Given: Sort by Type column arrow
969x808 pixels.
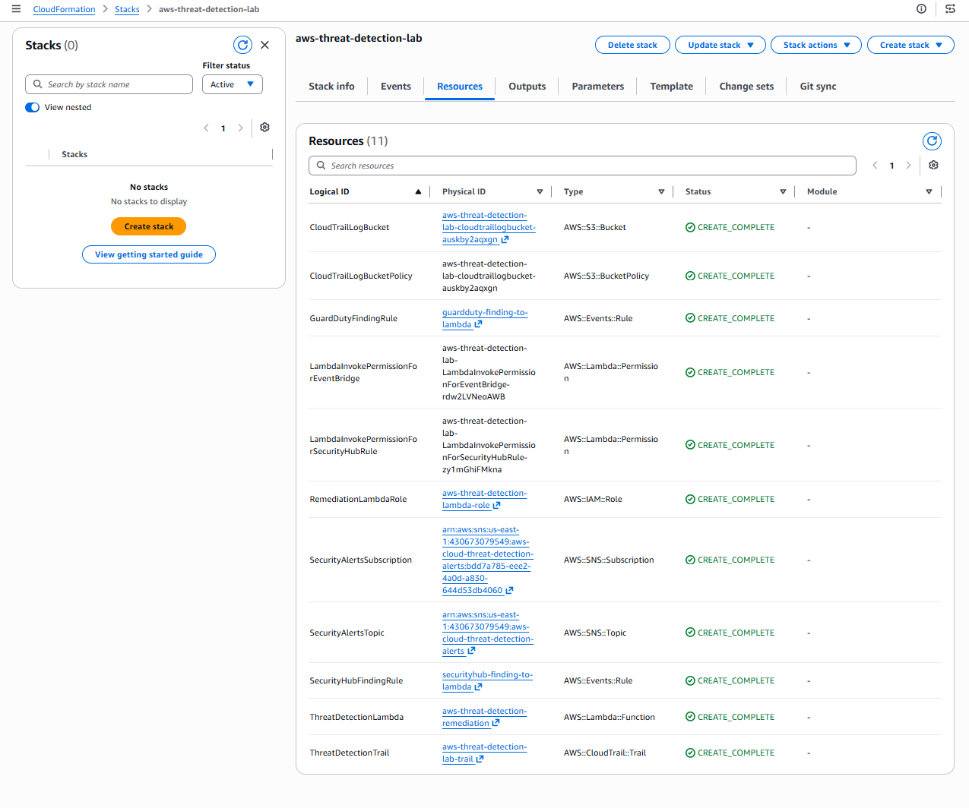Looking at the screenshot, I should (x=661, y=192).
